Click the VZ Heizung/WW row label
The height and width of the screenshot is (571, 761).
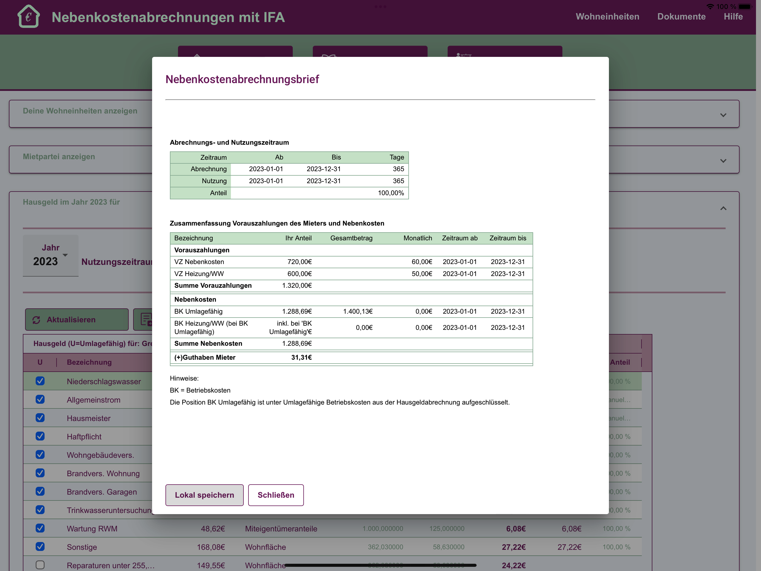(199, 274)
